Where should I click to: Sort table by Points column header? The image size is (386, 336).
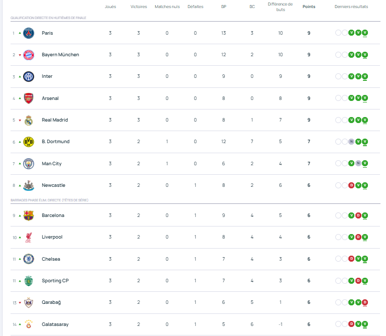pos(309,7)
